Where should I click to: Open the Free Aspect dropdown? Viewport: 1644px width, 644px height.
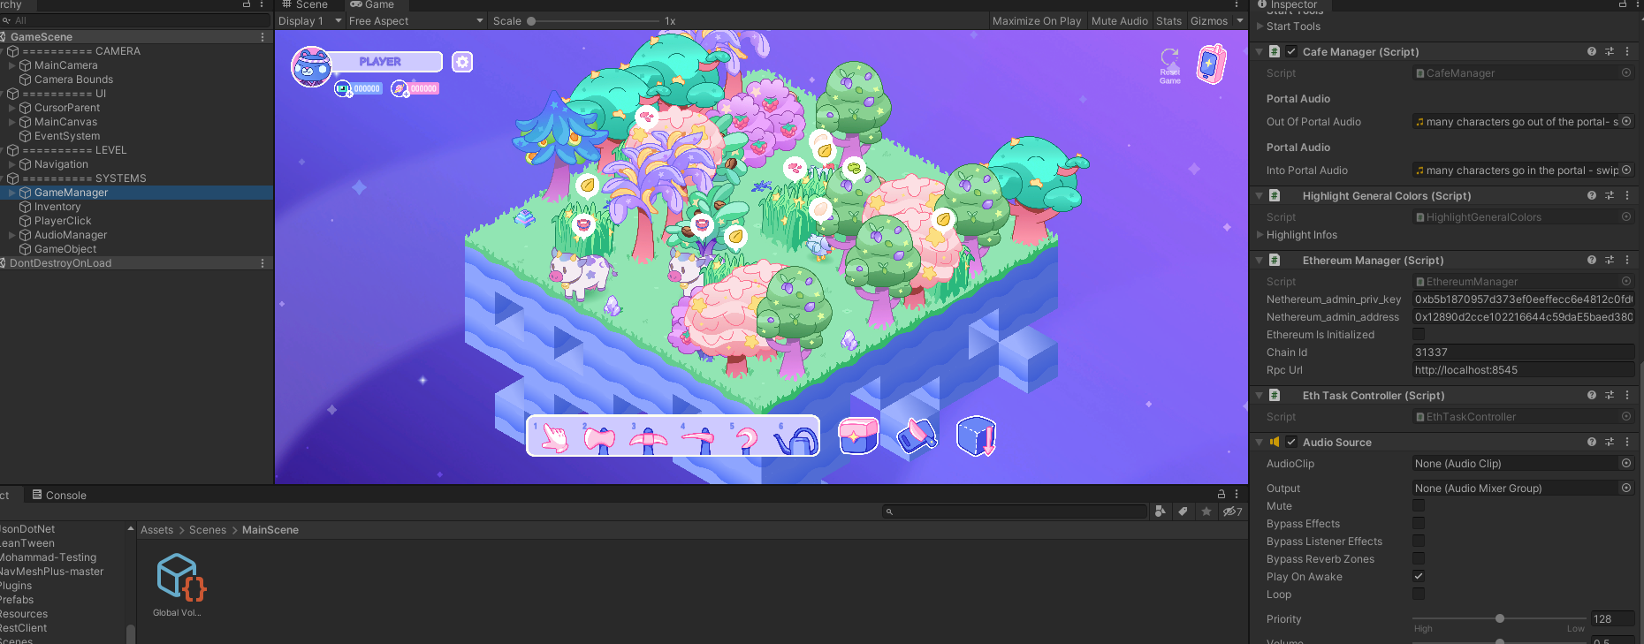[x=416, y=21]
